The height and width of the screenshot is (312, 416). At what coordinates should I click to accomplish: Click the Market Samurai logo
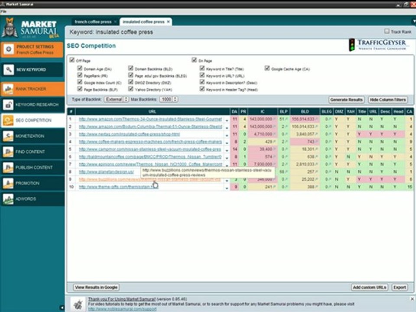pos(30,28)
